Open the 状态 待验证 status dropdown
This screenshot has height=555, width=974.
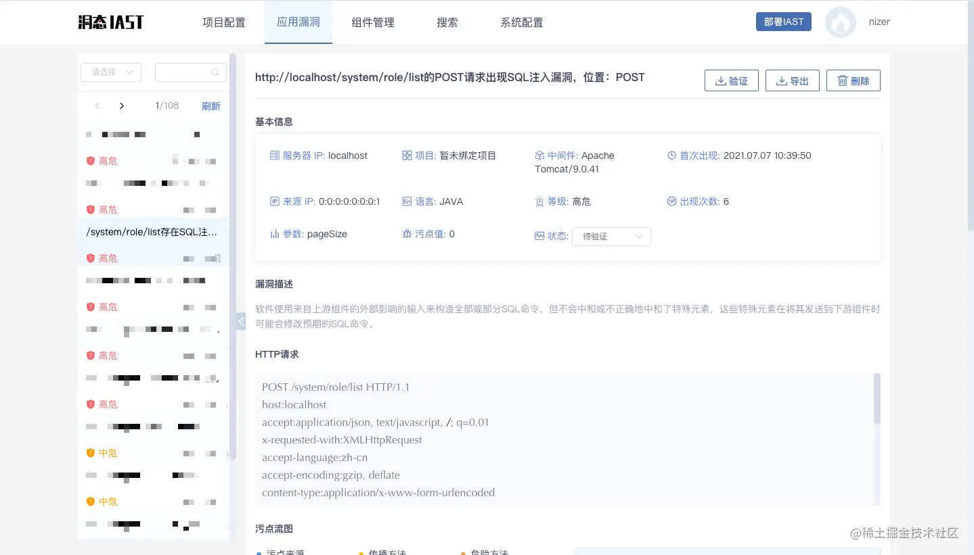(x=611, y=236)
